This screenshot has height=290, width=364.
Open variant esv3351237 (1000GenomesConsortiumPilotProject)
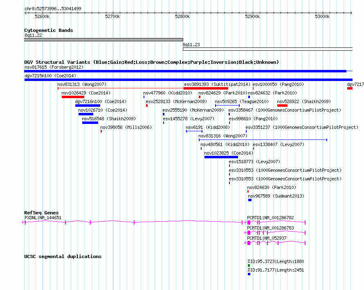pos(302,127)
